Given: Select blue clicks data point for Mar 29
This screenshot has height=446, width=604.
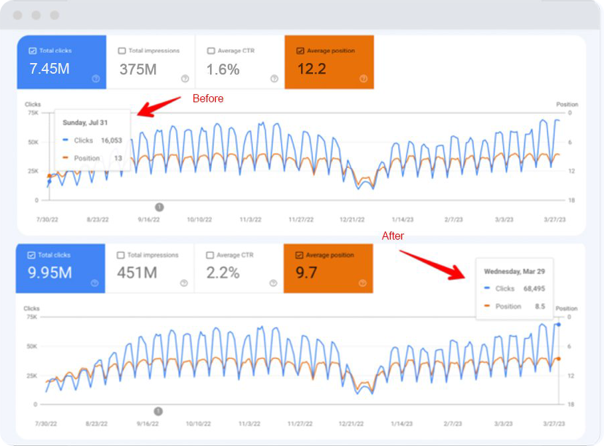Looking at the screenshot, I should coord(558,325).
